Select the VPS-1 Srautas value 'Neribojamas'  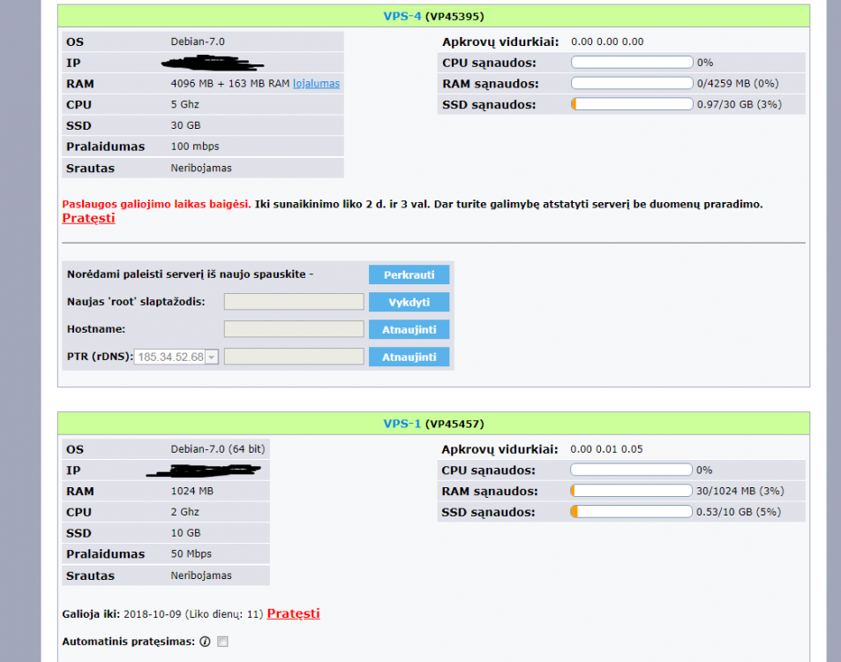point(201,575)
